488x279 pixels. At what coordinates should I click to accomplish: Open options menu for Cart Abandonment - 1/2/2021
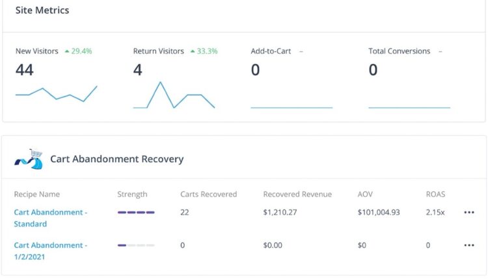click(x=469, y=245)
